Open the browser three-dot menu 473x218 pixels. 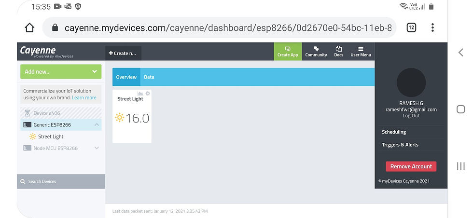[432, 28]
